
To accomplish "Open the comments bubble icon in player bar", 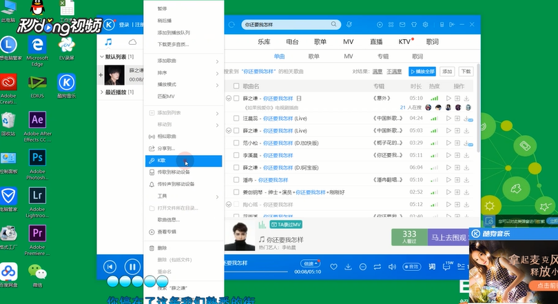I will pyautogui.click(x=447, y=265).
